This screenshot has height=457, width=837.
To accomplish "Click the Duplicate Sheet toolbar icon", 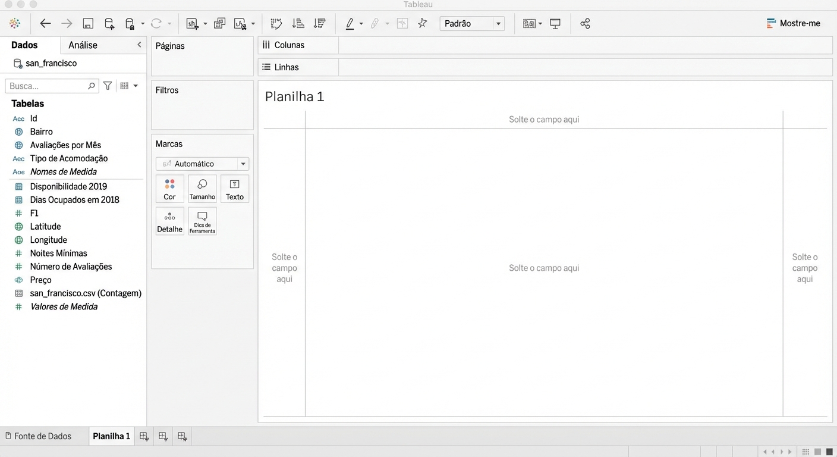I will pos(219,23).
